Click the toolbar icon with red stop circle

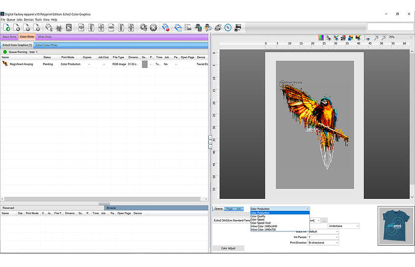click(x=166, y=27)
